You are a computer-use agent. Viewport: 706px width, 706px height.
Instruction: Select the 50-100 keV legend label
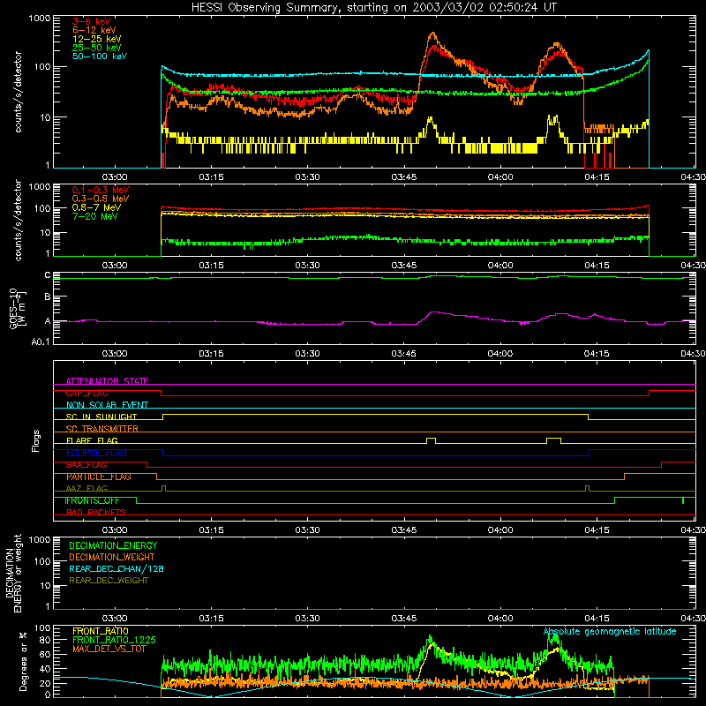pos(100,56)
